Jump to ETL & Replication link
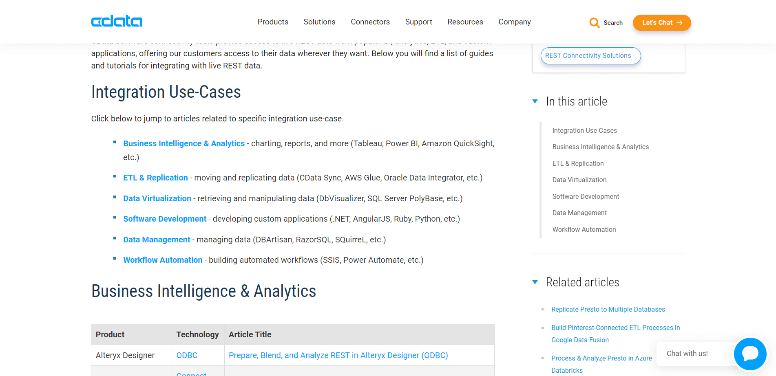This screenshot has width=776, height=376. click(155, 178)
